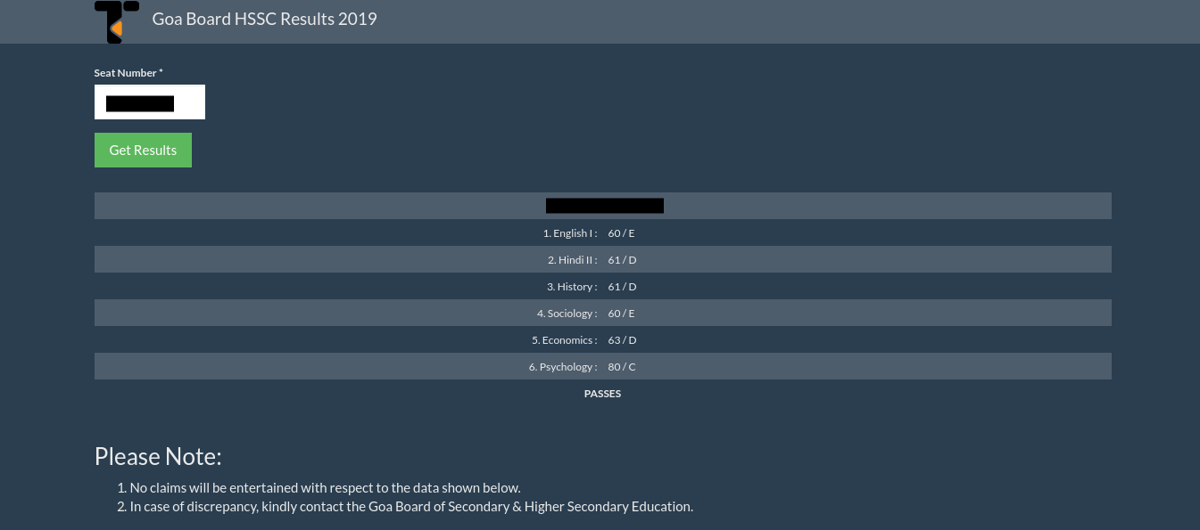This screenshot has width=1200, height=530.
Task: Click the PASSES status text
Action: pyautogui.click(x=602, y=393)
